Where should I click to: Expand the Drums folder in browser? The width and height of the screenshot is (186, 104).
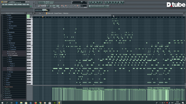9,15
